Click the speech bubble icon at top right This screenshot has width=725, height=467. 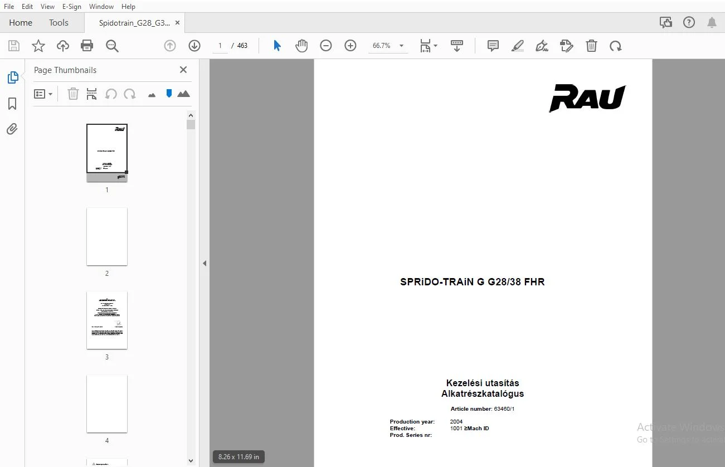(665, 22)
